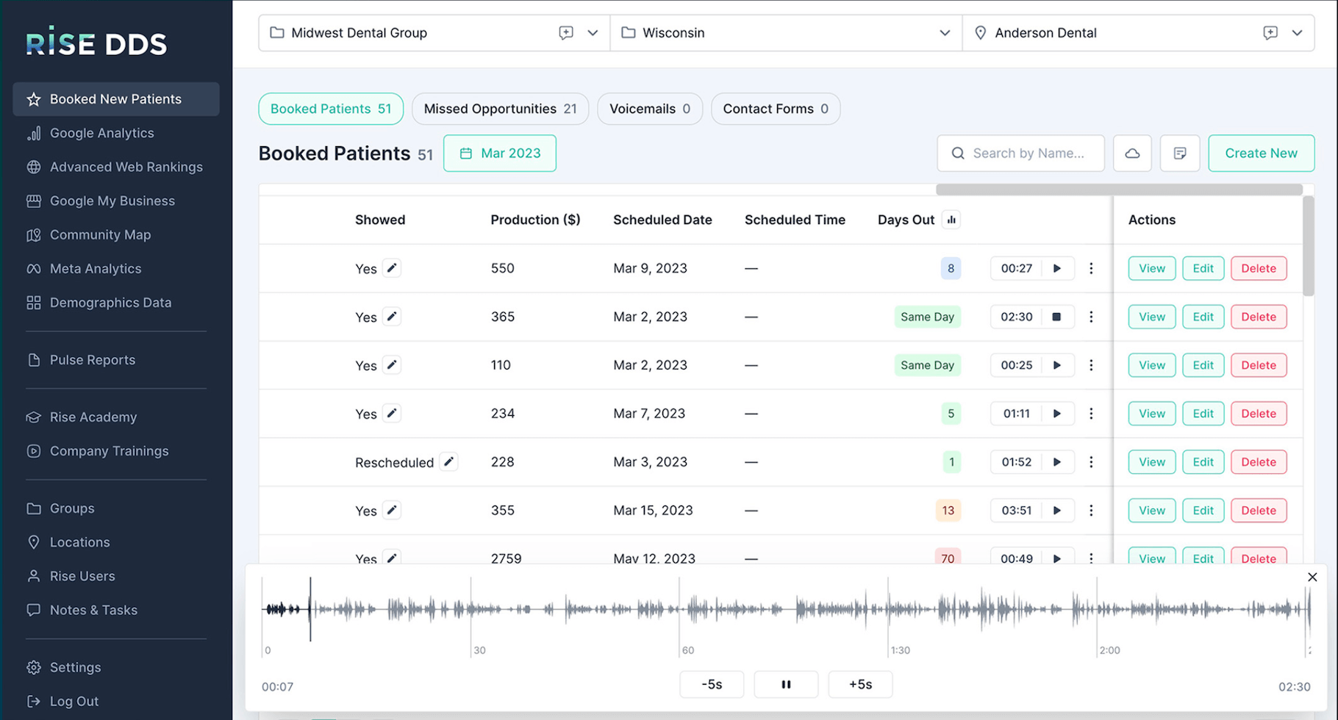Open Booked New Patients in sidebar
The image size is (1338, 720).
coord(116,99)
